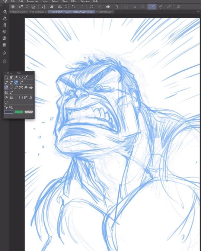Viewport: 201px width, 251px height.
Task: Open the Filter menu
Action: tap(74, 1)
